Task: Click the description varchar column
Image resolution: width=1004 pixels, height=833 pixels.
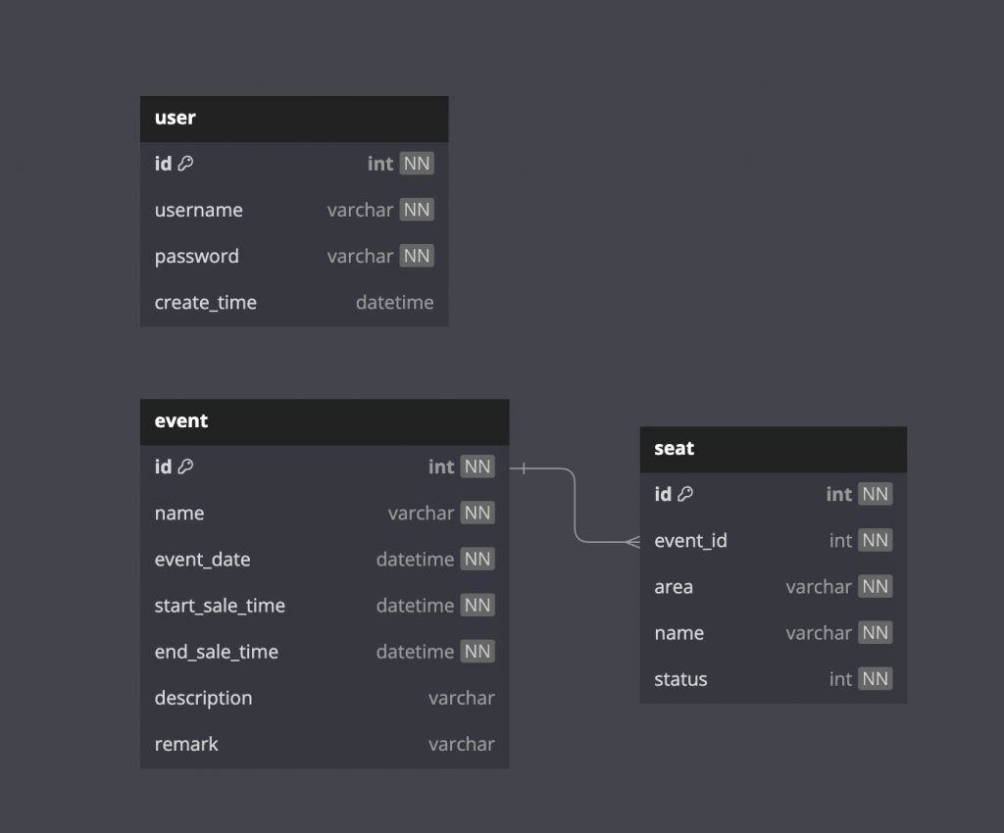Action: point(325,698)
